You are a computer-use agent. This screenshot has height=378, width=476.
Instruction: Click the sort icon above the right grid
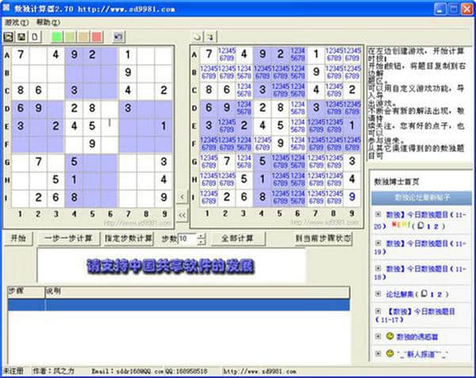coord(210,36)
